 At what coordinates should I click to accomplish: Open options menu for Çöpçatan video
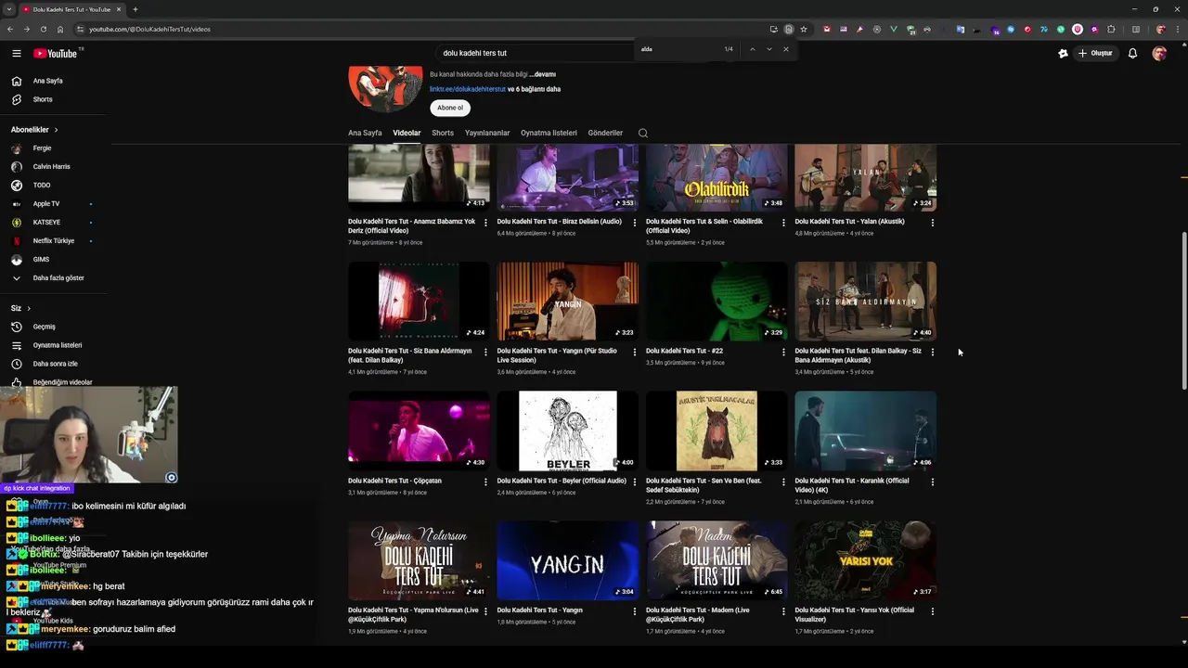tap(485, 482)
